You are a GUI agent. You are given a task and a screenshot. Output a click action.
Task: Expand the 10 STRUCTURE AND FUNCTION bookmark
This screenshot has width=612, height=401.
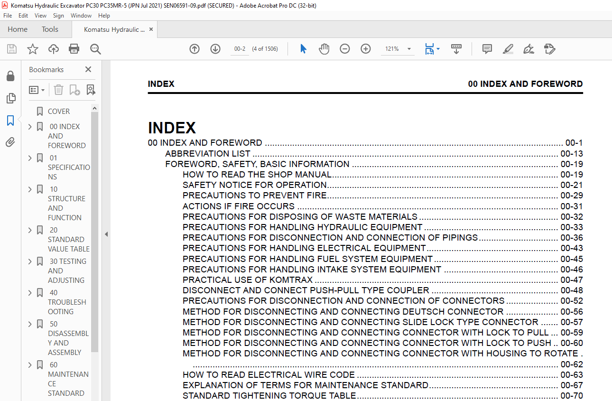pos(30,189)
